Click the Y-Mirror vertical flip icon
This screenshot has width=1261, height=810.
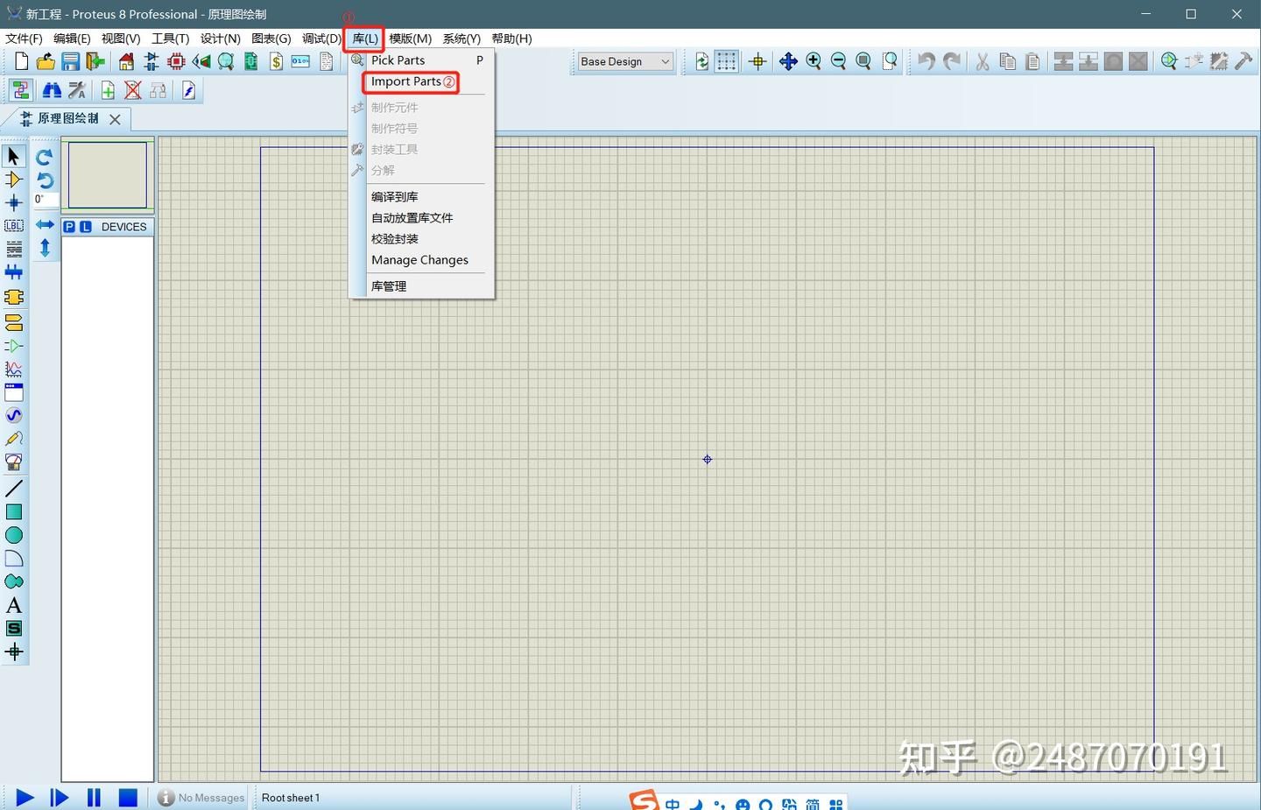click(x=45, y=248)
